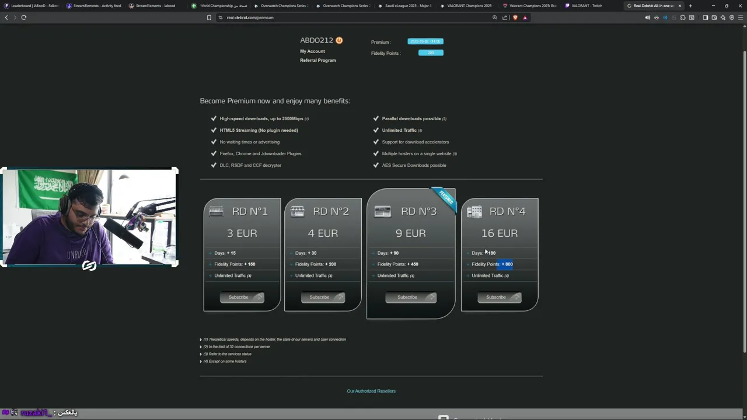The width and height of the screenshot is (747, 420).
Task: Click the share page icon
Action: [x=505, y=17]
